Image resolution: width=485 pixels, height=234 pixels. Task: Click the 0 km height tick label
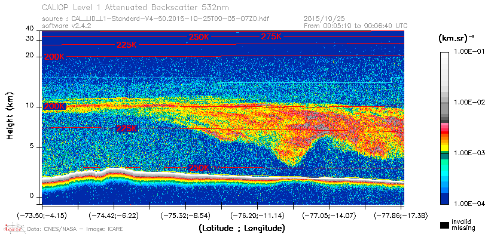pyautogui.click(x=32, y=196)
